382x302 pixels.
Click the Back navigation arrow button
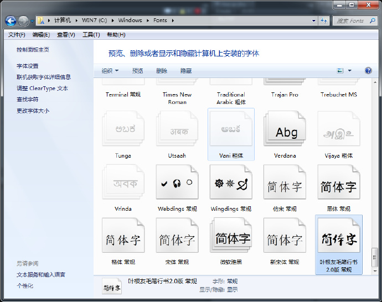click(11, 21)
